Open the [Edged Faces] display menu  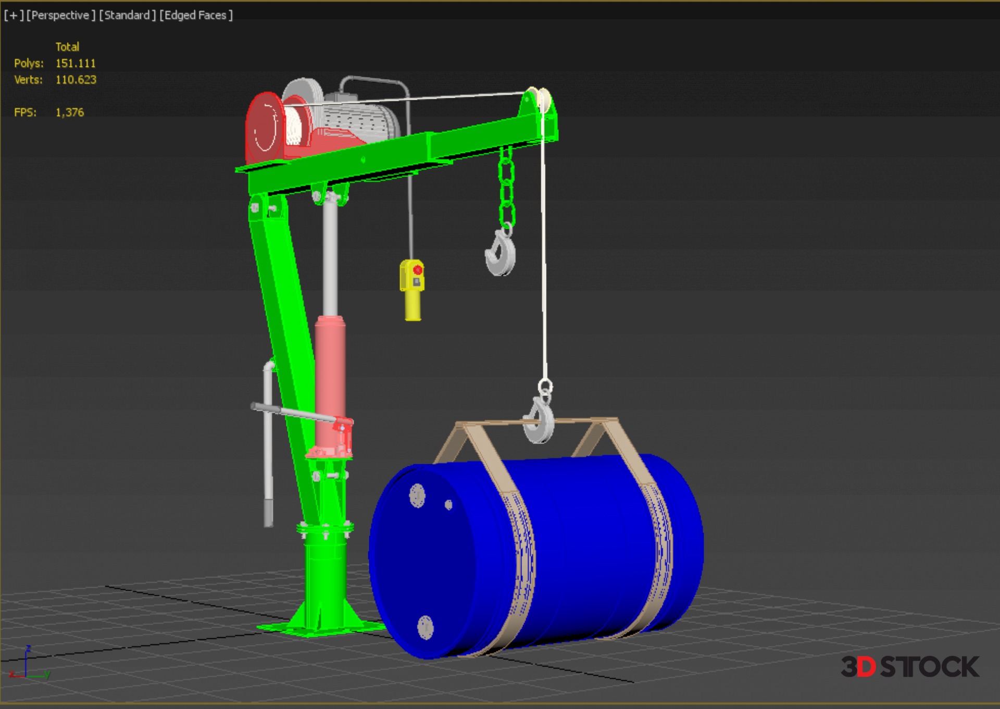(196, 16)
